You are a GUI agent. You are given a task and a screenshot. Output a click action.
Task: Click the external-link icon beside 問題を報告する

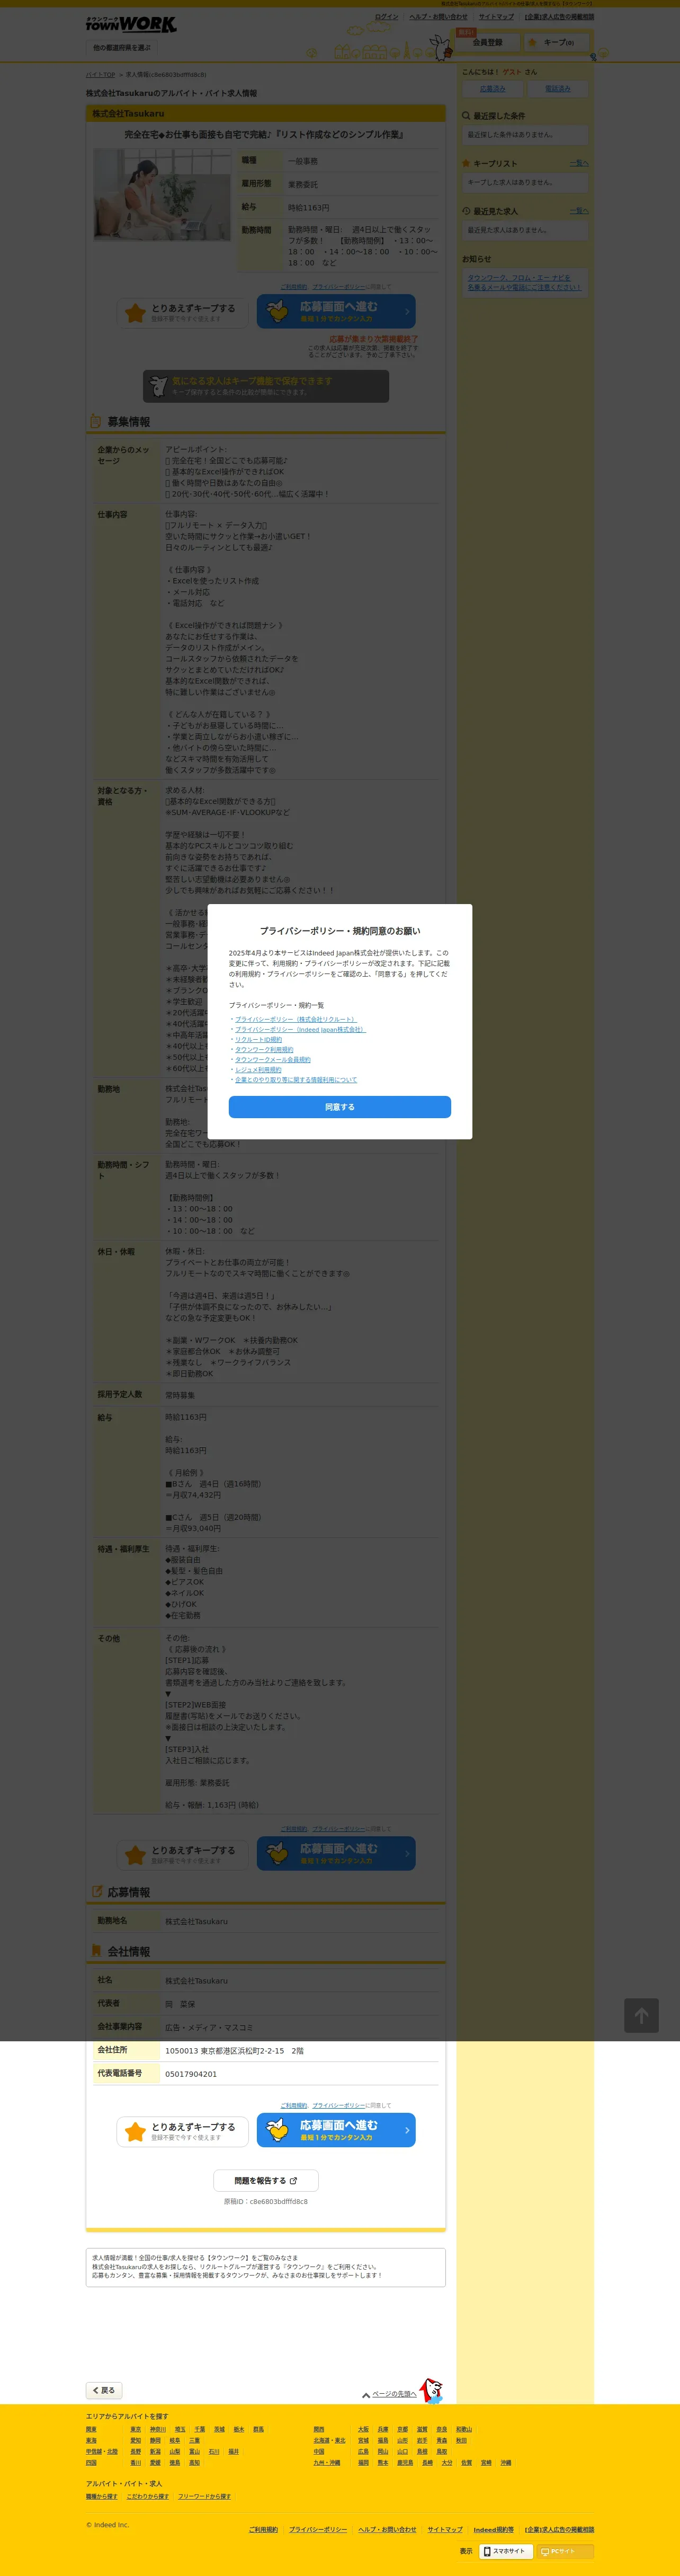pyautogui.click(x=293, y=2180)
